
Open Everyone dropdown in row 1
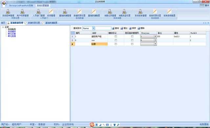[155, 37]
